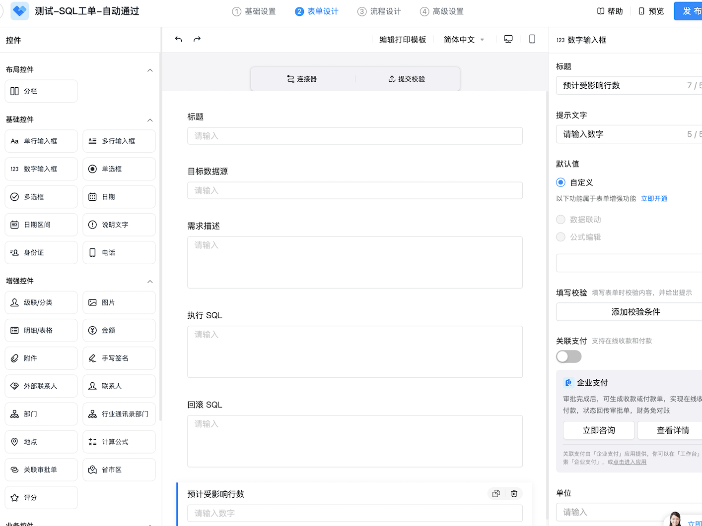Switch to desktop preview icon
702x526 pixels.
click(508, 39)
